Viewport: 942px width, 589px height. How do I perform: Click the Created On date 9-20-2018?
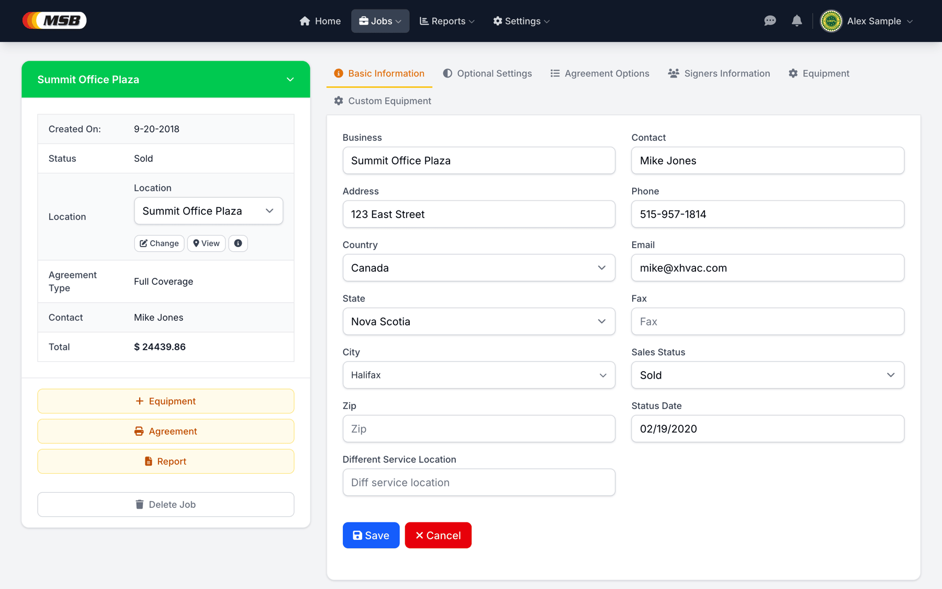156,129
